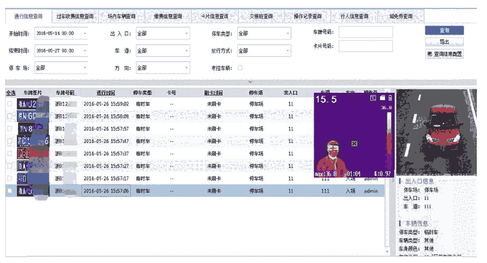Click the boxed icon at thermal overlay top
Screen dimensions: 487x263
tap(373, 98)
